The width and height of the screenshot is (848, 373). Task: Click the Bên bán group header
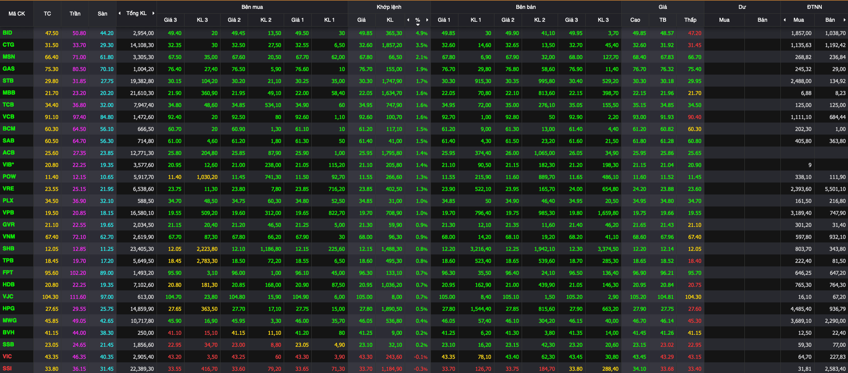[x=526, y=7]
